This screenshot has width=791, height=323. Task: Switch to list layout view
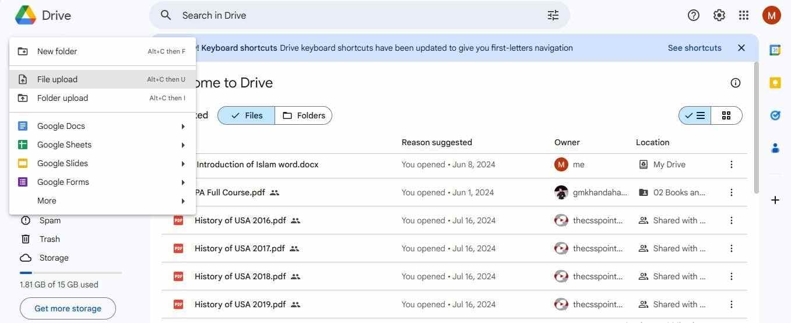tap(695, 115)
